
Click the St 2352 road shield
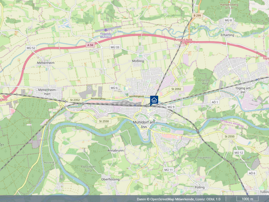click(x=75, y=100)
